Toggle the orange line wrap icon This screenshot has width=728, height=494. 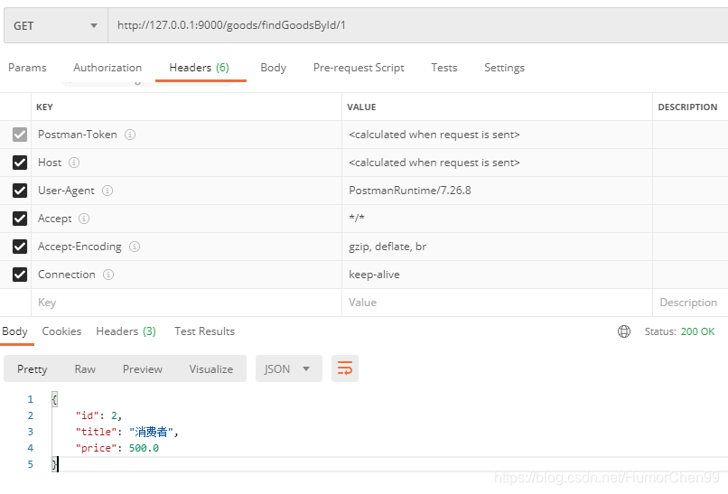pos(345,368)
